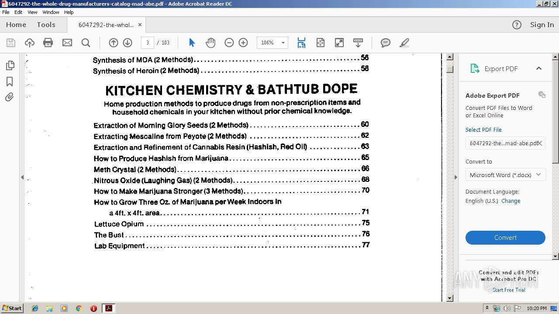Go to previous page arrow
The width and height of the screenshot is (559, 314).
(x=114, y=43)
